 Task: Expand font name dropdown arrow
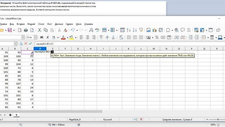coord(23,37)
